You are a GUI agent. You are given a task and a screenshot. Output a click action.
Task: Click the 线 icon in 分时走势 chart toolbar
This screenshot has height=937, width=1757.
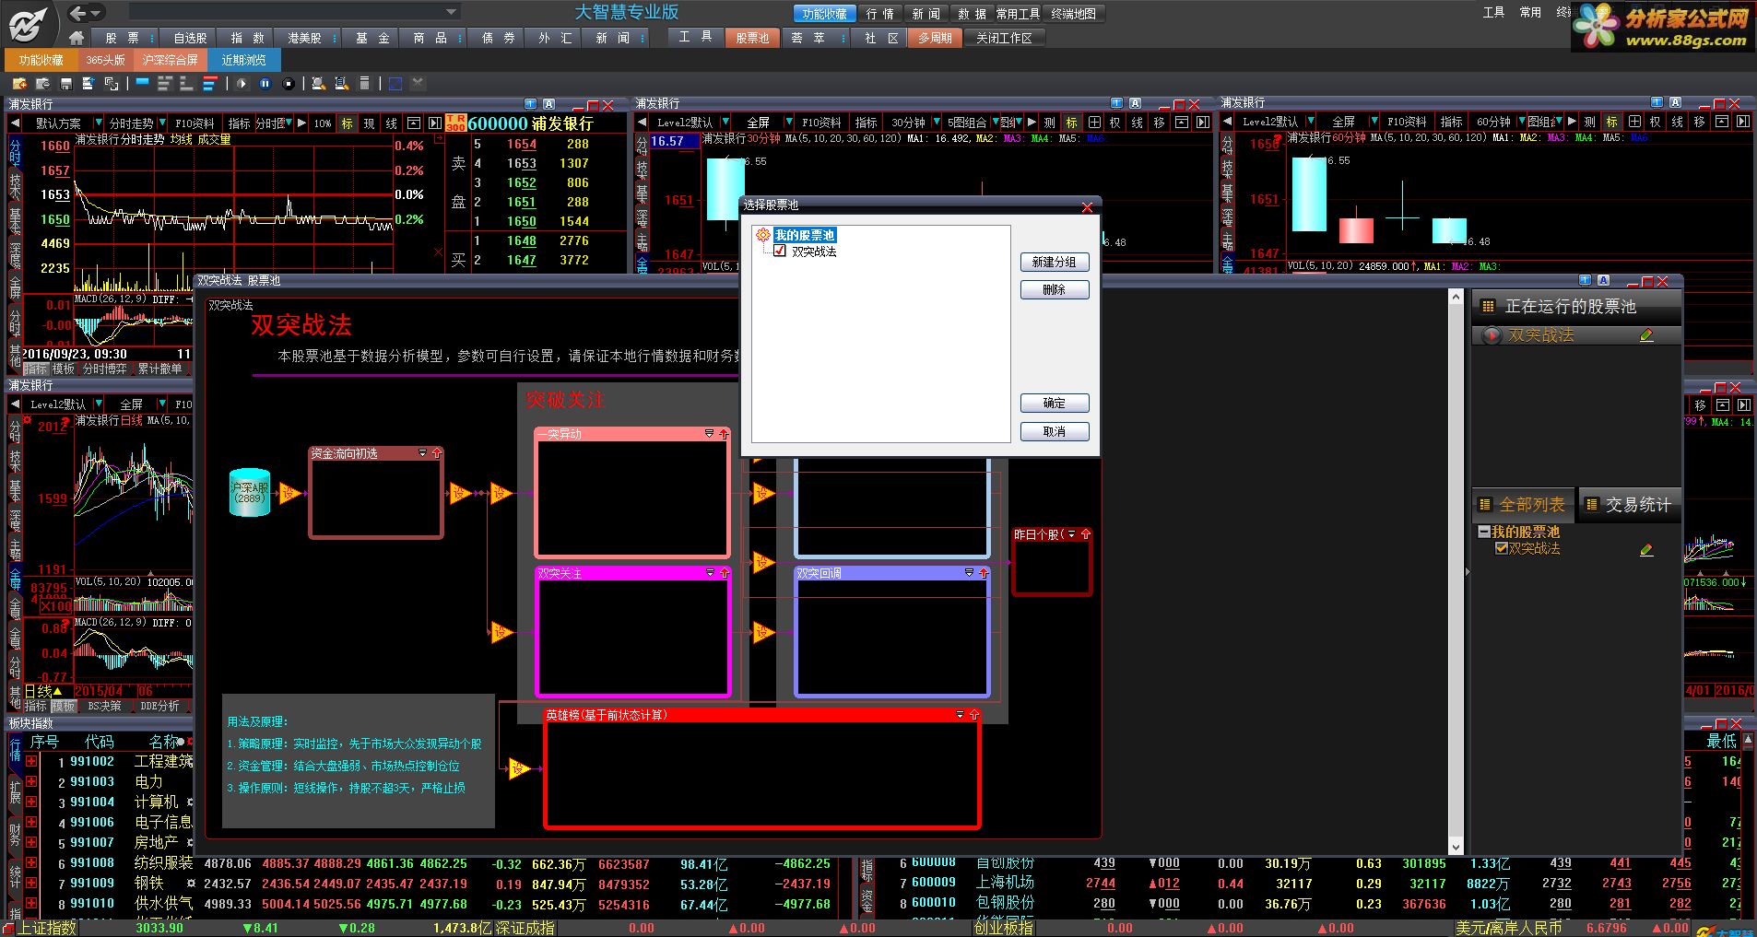[x=392, y=123]
